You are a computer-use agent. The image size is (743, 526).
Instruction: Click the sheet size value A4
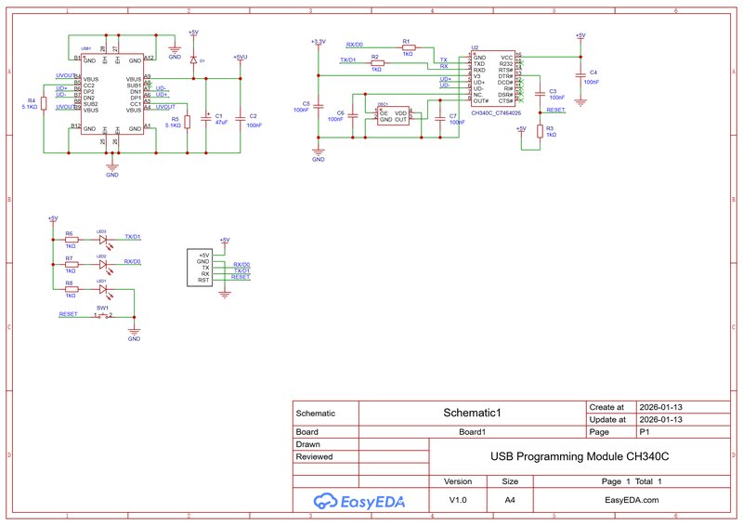(x=510, y=500)
